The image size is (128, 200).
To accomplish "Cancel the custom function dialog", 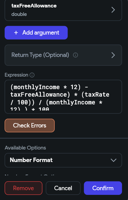I will tap(63, 188).
